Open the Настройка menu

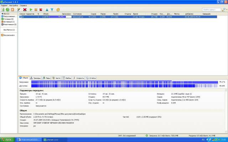[x=14, y=6]
